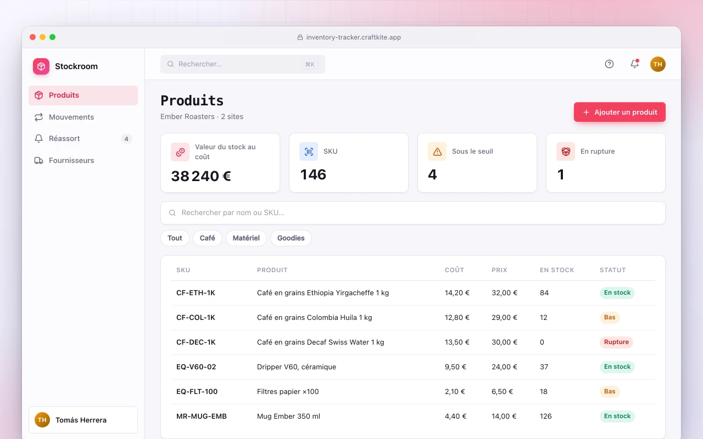The height and width of the screenshot is (439, 703).
Task: Click Rupture status badge for CF-DEC-1K
Action: click(616, 342)
